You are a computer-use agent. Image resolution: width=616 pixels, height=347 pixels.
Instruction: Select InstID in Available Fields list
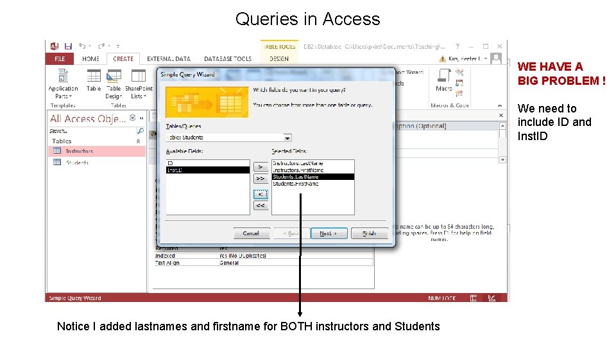coord(208,170)
